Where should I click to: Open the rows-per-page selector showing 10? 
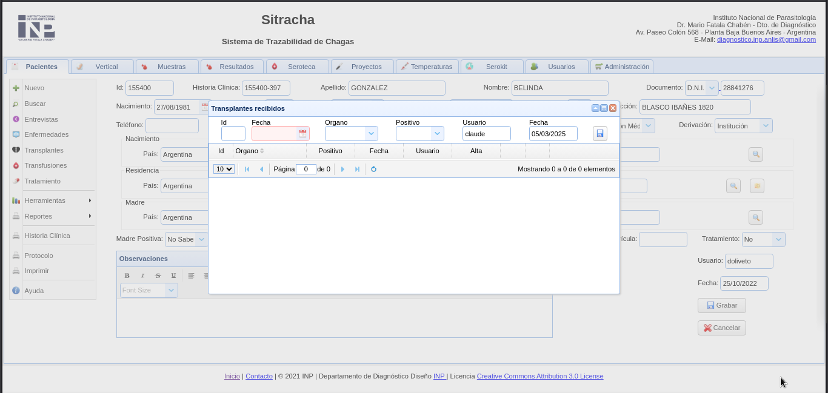pyautogui.click(x=224, y=170)
